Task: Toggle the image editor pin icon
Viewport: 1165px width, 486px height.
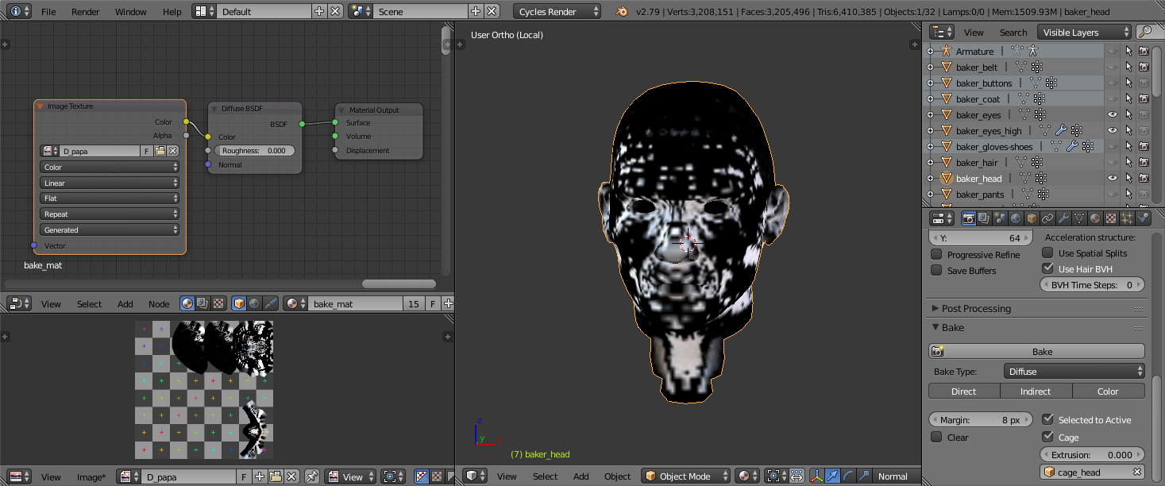Action: [312, 476]
